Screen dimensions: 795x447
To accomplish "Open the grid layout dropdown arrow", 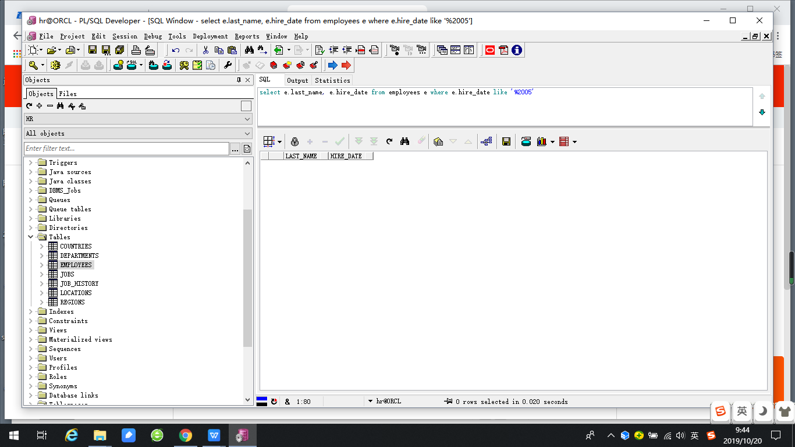I will pyautogui.click(x=279, y=141).
